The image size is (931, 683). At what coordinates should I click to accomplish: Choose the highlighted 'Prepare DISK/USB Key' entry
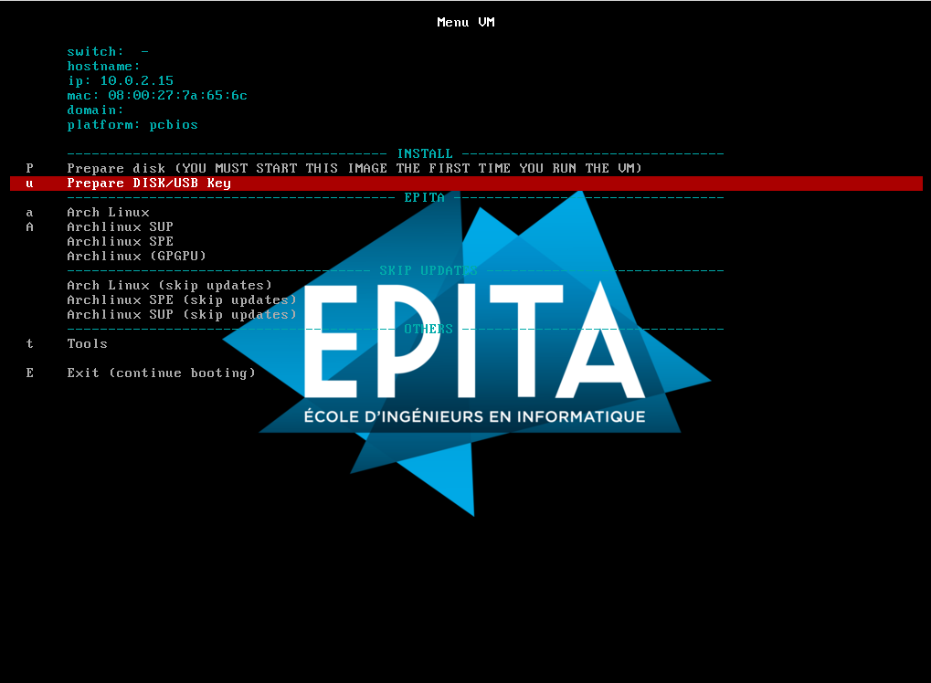(x=466, y=184)
